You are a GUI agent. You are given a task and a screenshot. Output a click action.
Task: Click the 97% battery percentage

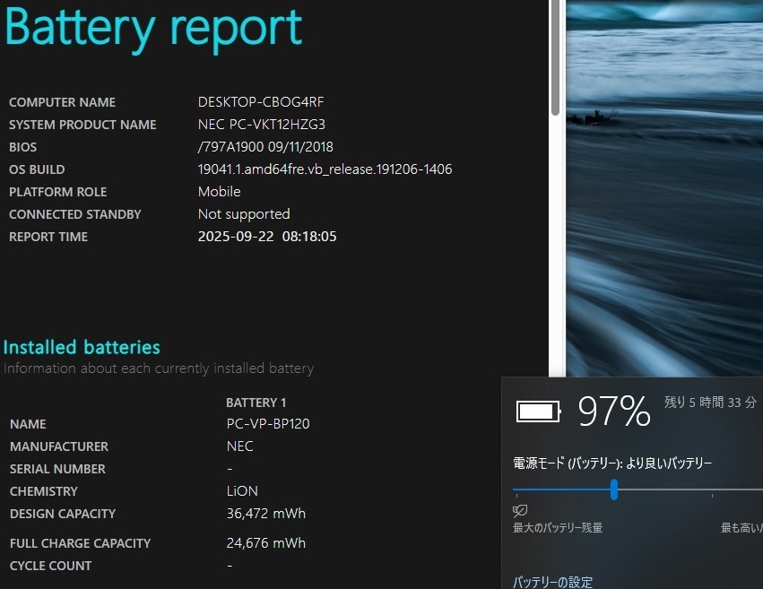614,411
